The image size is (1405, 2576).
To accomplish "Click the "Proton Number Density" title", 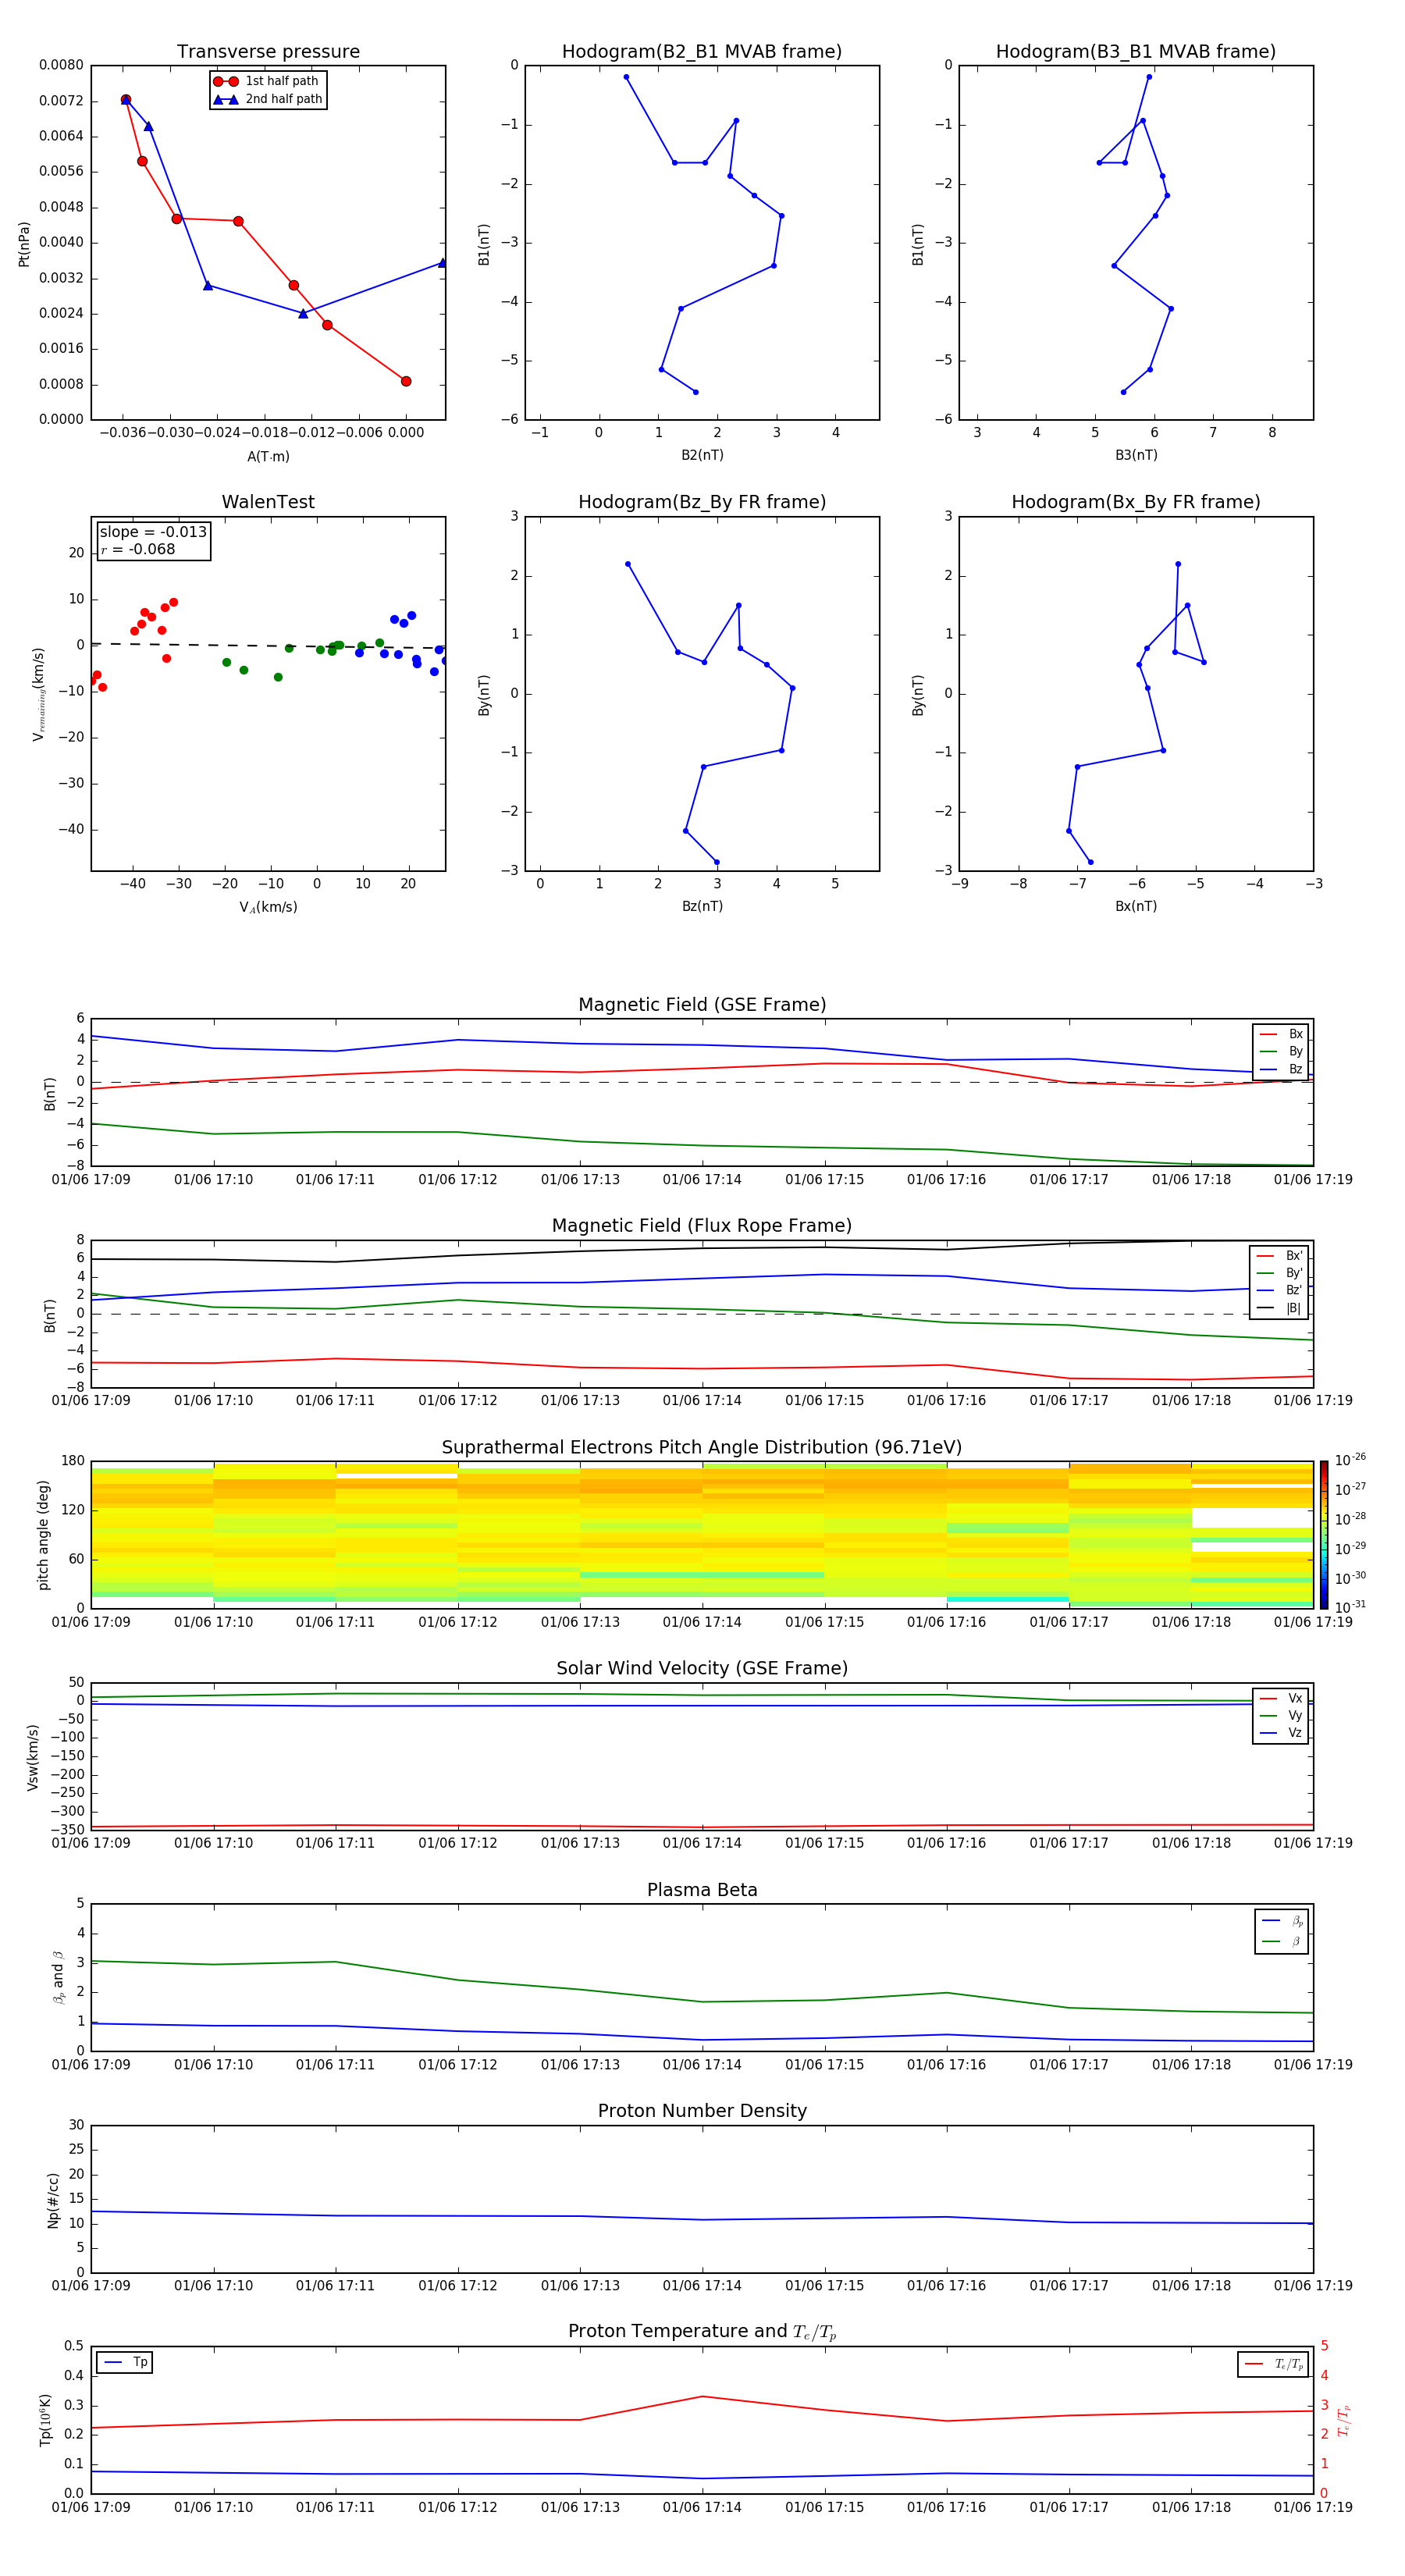I will pyautogui.click(x=702, y=2111).
